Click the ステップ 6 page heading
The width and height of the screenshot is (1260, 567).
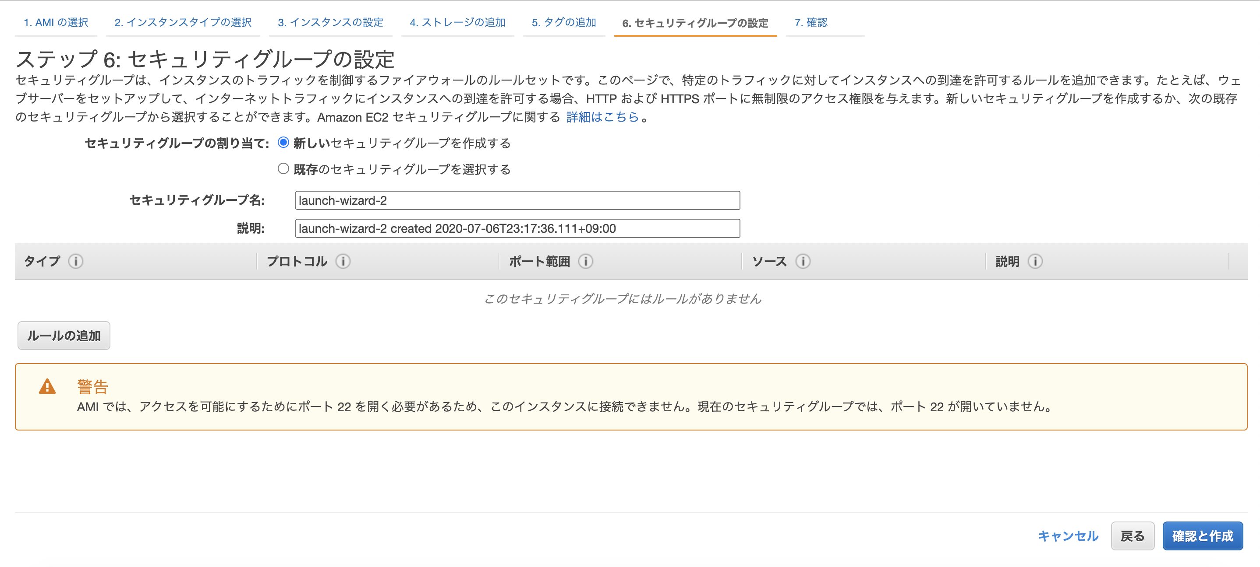(205, 59)
